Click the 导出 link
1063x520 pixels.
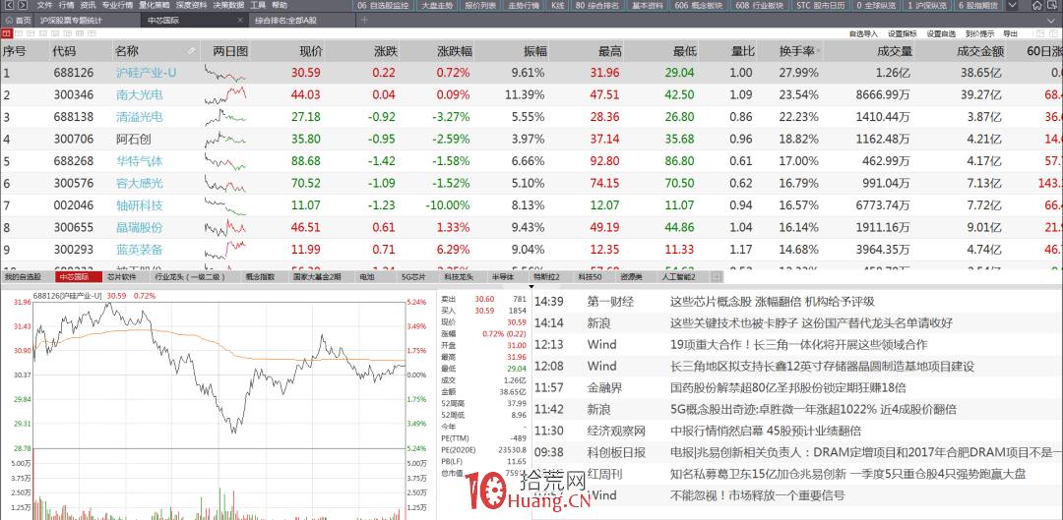[1010, 32]
